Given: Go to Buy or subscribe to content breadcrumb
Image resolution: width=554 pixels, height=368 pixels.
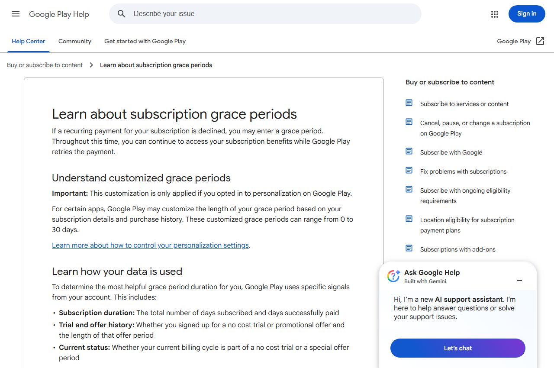Looking at the screenshot, I should 45,65.
